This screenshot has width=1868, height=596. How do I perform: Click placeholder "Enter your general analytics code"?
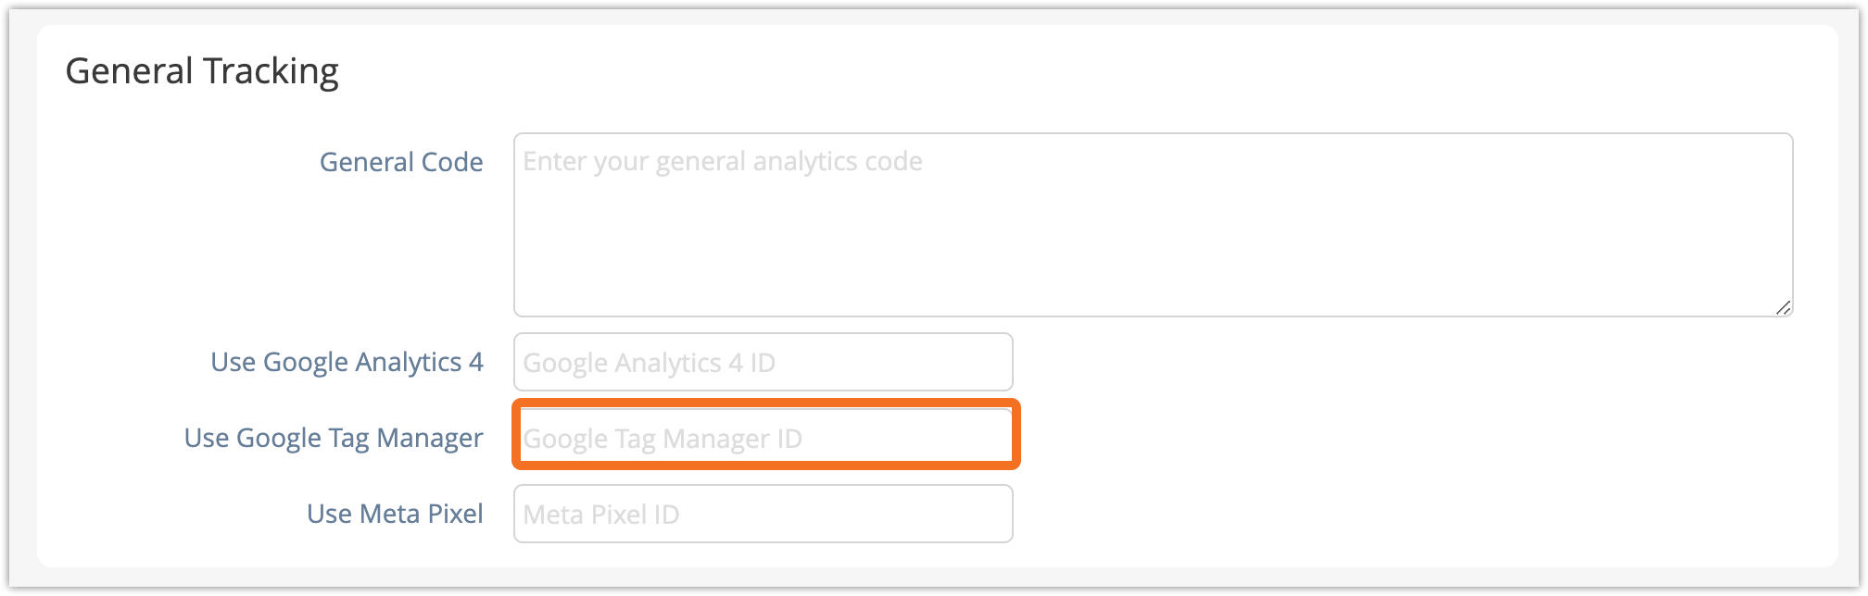point(723,162)
